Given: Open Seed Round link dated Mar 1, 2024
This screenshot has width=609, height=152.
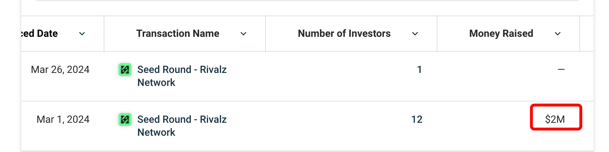Looking at the screenshot, I should tap(182, 126).
